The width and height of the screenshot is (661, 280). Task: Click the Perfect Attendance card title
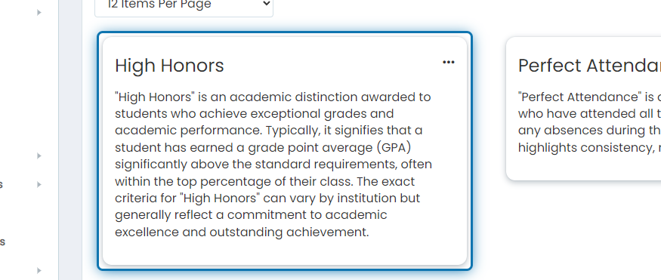[589, 66]
